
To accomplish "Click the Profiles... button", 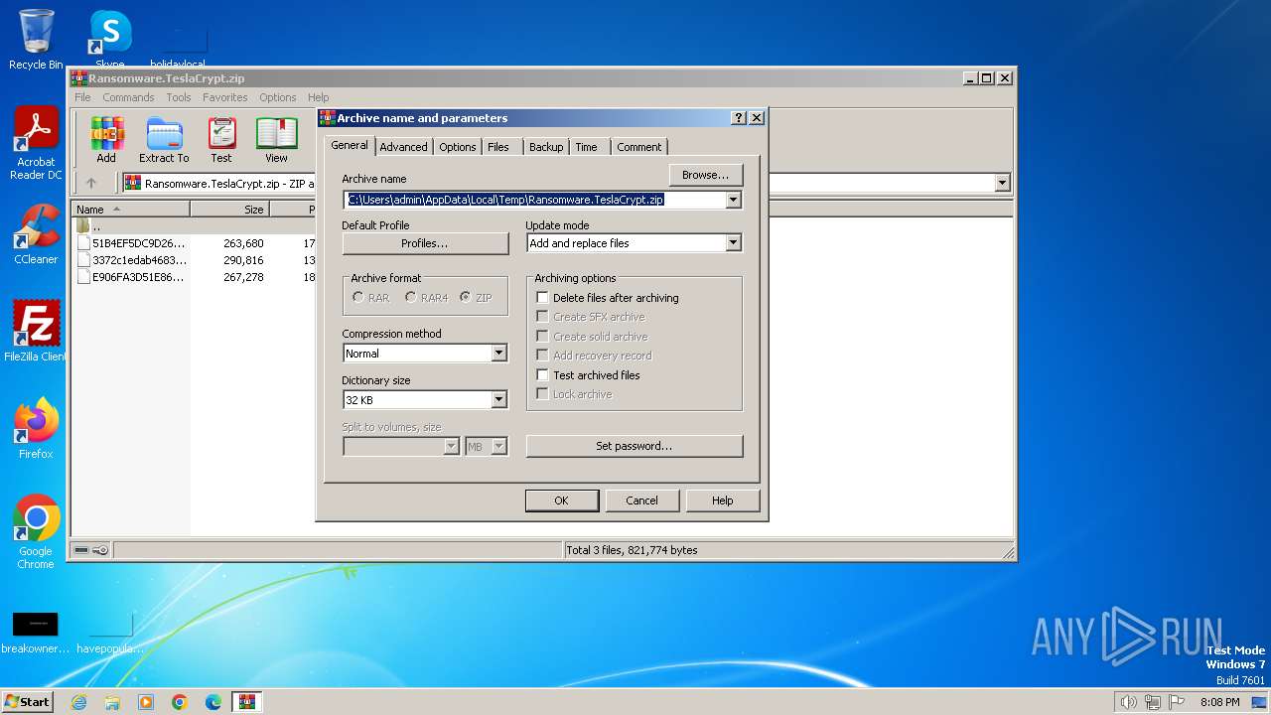I will point(425,243).
